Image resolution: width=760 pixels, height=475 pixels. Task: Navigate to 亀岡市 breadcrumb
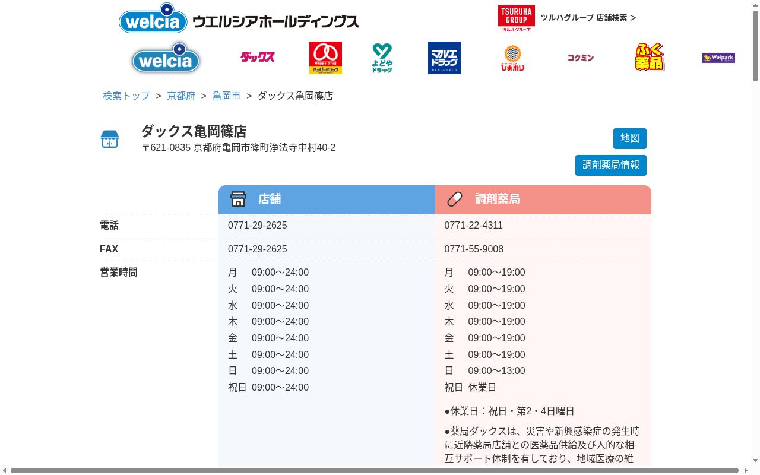coord(227,96)
